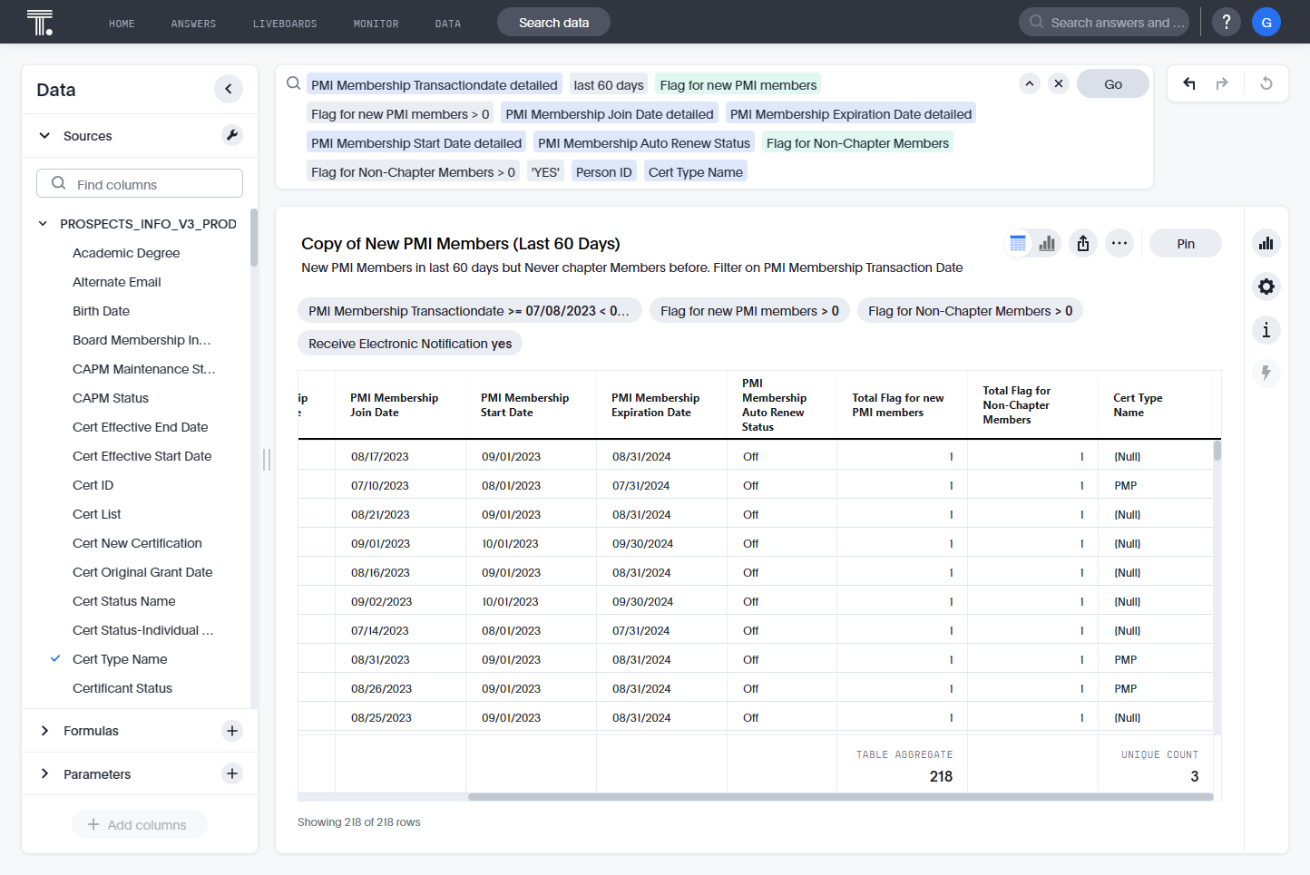Pin the answer to a Liveboard
The height and width of the screenshot is (875, 1310).
1186,243
